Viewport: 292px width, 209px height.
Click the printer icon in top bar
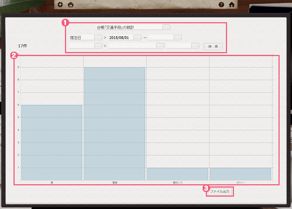click(x=71, y=5)
